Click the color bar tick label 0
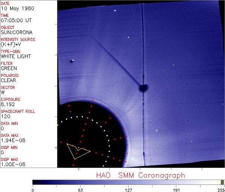Image resolution: width=225 pixels, height=192 pixels. (33, 190)
